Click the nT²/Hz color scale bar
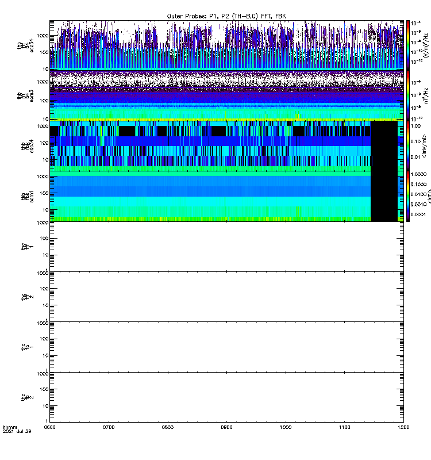This screenshot has width=431, height=460. coord(408,95)
